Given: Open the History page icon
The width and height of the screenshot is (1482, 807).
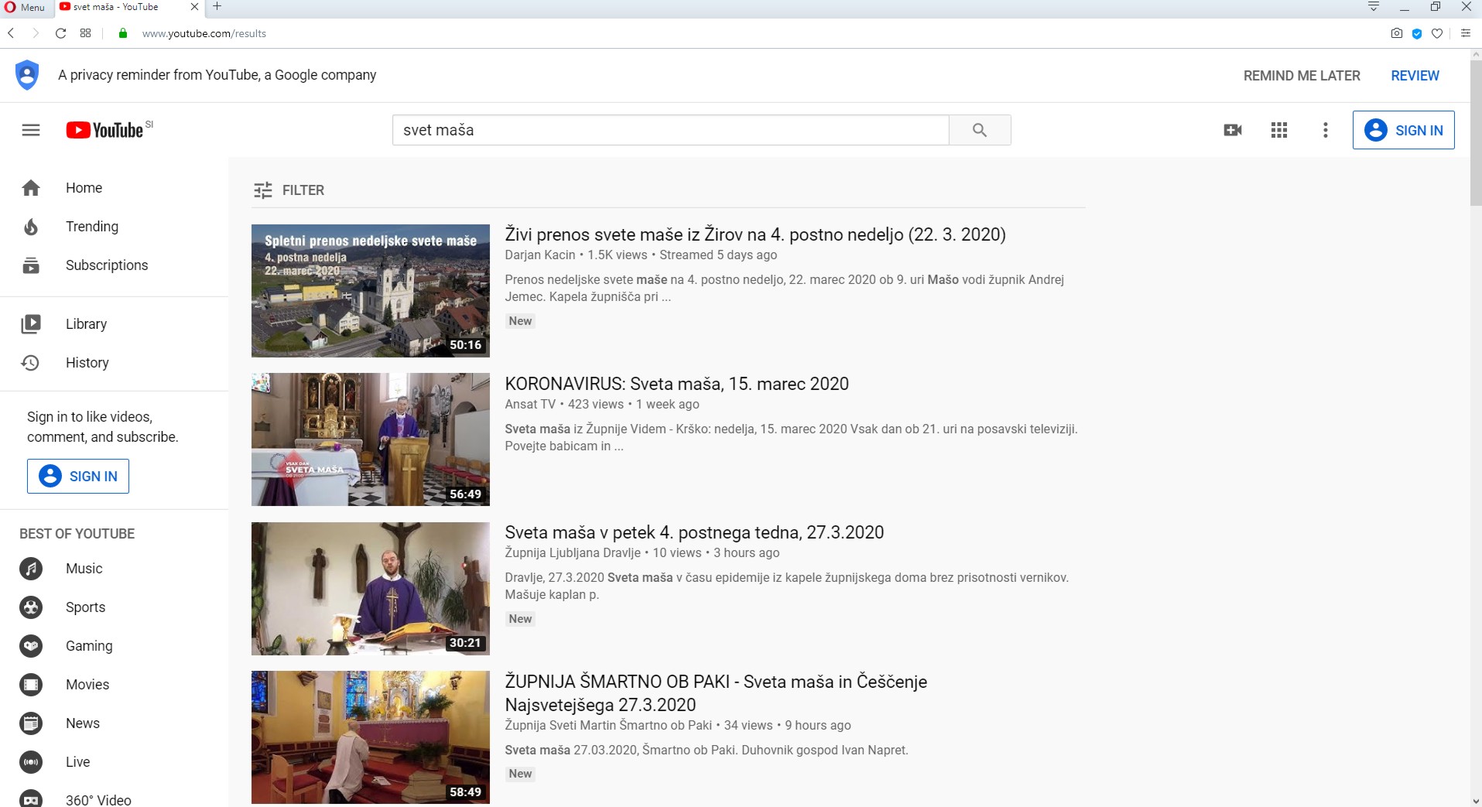Looking at the screenshot, I should tap(31, 363).
